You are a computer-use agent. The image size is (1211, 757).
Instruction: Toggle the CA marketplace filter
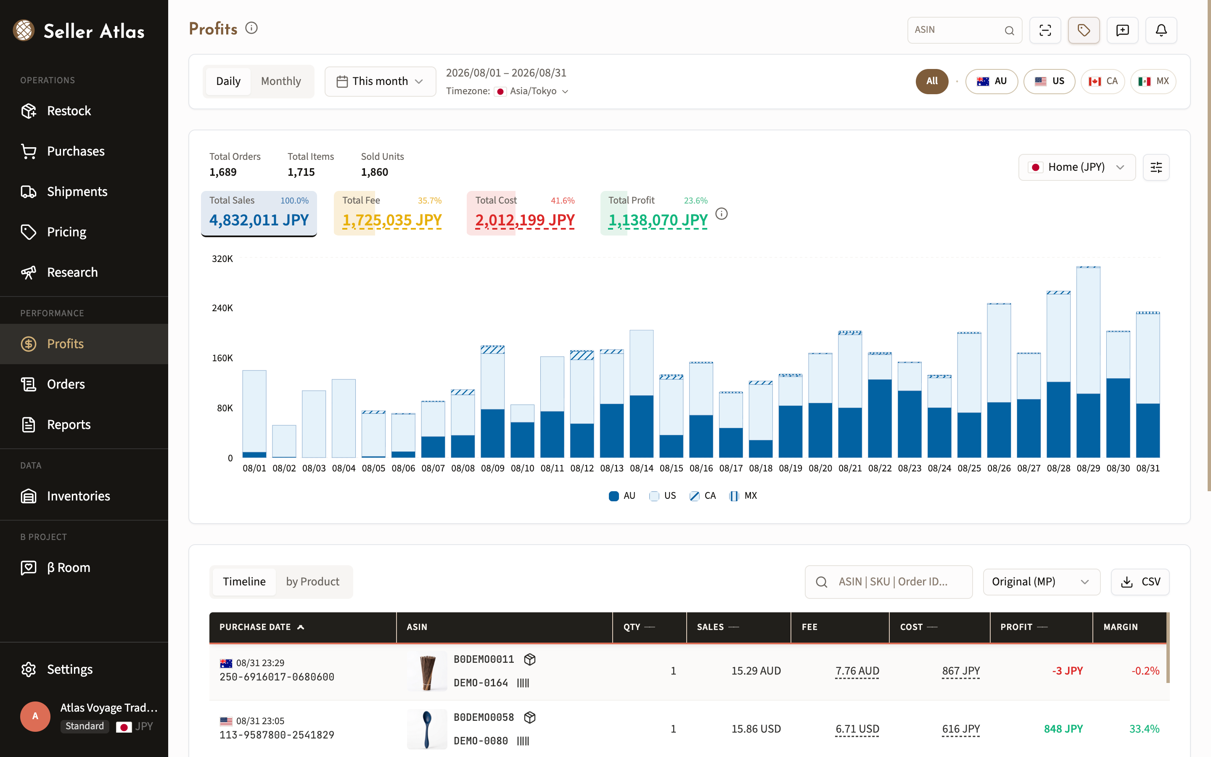click(x=1103, y=81)
